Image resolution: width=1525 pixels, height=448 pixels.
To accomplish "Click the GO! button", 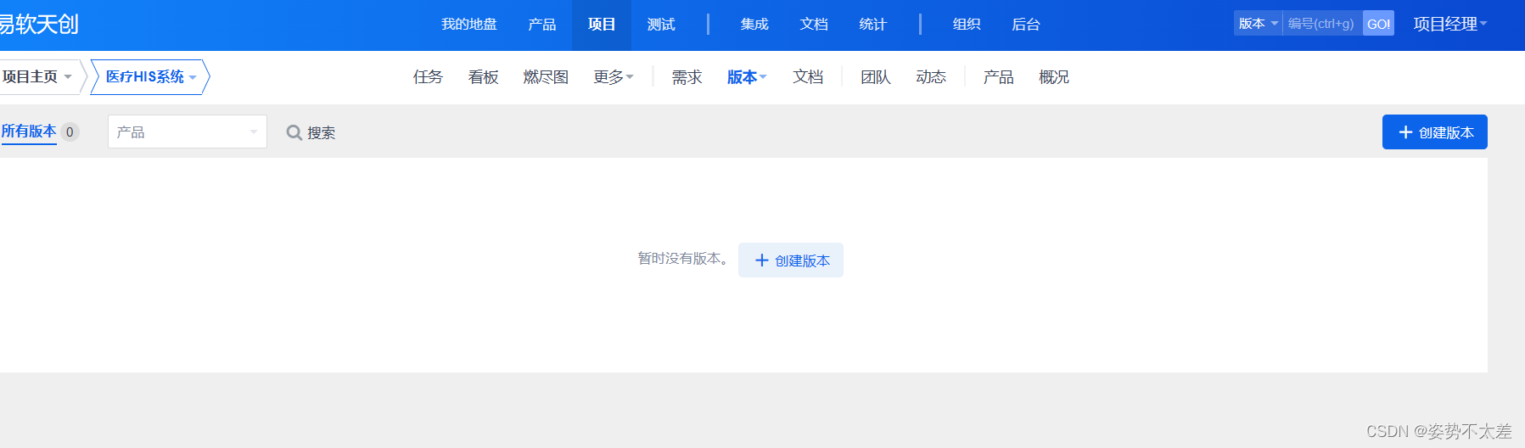I will pos(1378,24).
